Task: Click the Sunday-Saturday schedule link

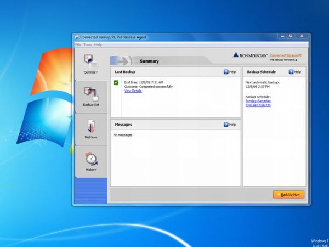Action: tap(258, 101)
